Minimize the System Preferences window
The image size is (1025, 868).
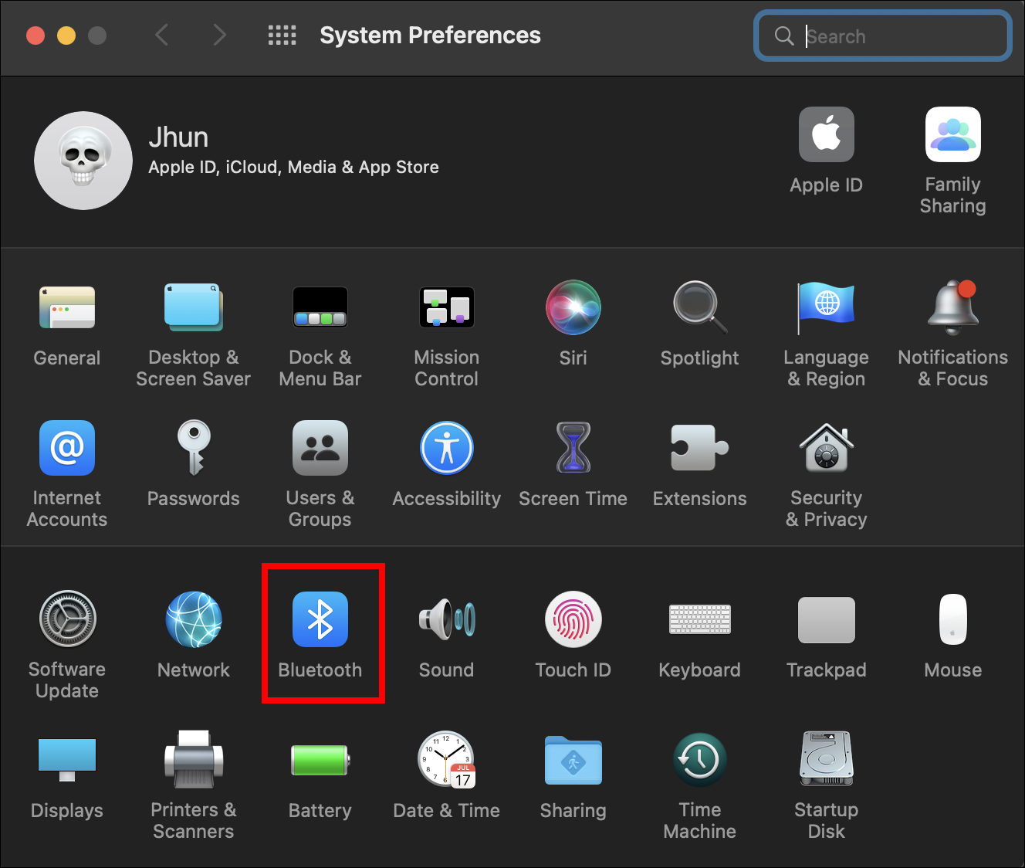66,36
